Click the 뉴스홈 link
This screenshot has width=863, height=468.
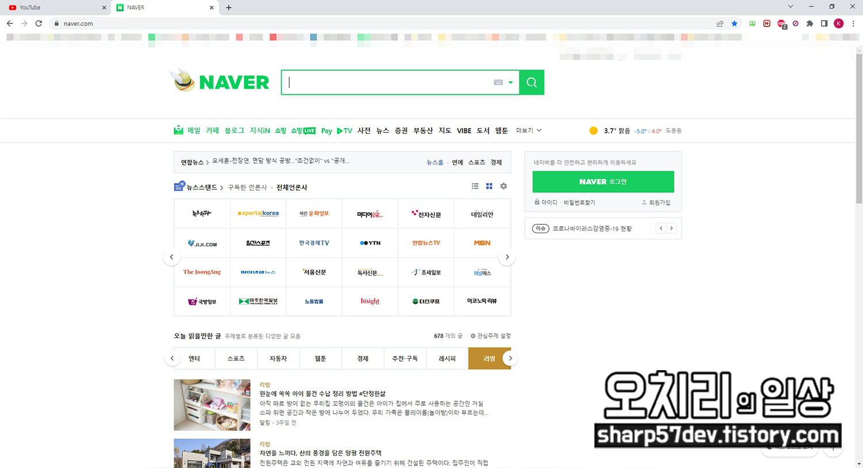coord(434,162)
